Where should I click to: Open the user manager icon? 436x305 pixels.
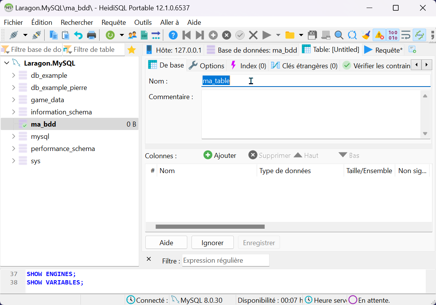132,35
